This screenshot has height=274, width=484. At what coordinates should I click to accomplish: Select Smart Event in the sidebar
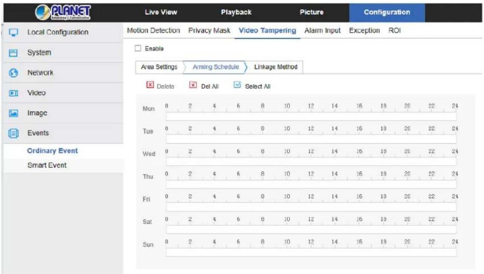pyautogui.click(x=47, y=165)
